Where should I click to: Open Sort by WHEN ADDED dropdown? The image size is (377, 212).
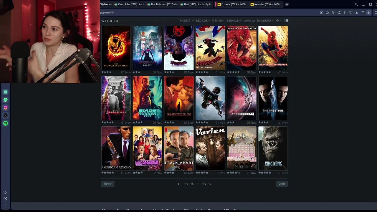tap(259, 21)
